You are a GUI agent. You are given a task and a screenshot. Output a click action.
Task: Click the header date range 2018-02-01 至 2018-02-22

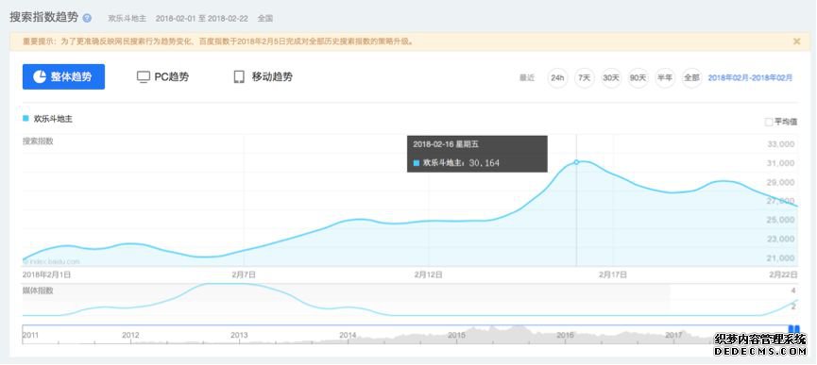[201, 18]
